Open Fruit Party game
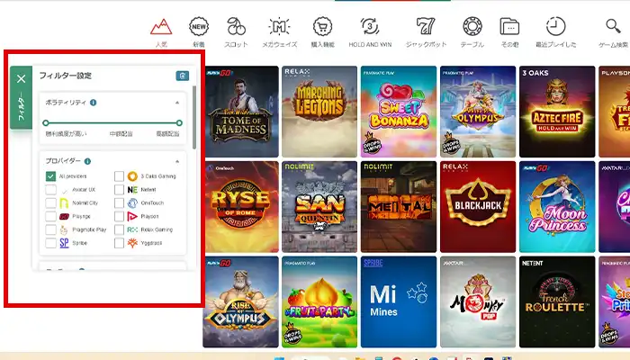The height and width of the screenshot is (360, 630). (x=319, y=301)
